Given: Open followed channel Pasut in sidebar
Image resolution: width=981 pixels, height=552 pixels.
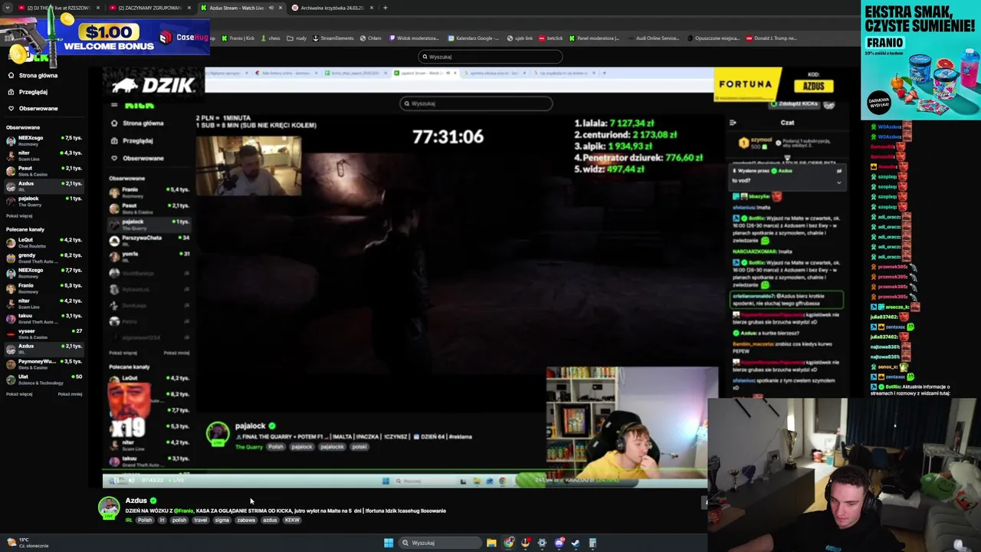Looking at the screenshot, I should tap(44, 171).
